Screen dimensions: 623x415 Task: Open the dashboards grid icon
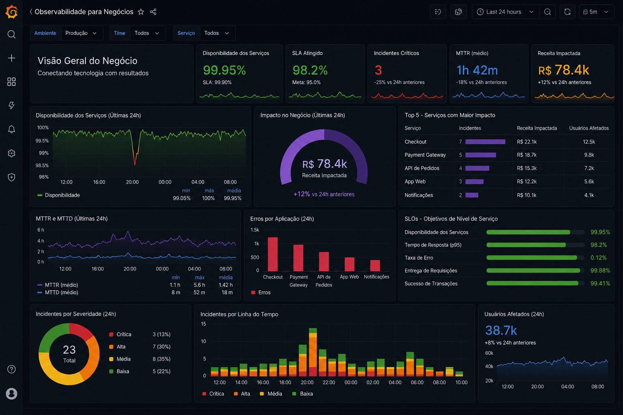12,82
